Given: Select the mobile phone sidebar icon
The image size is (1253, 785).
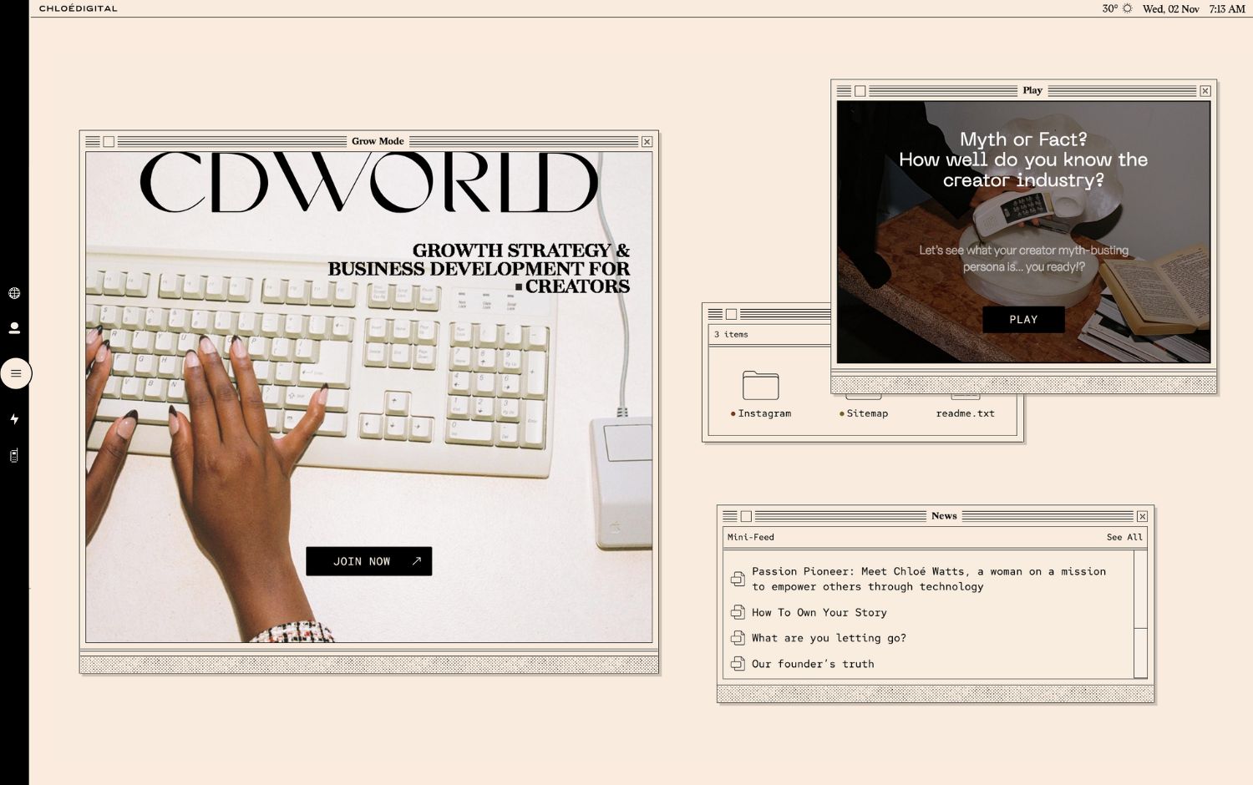Looking at the screenshot, I should point(14,455).
